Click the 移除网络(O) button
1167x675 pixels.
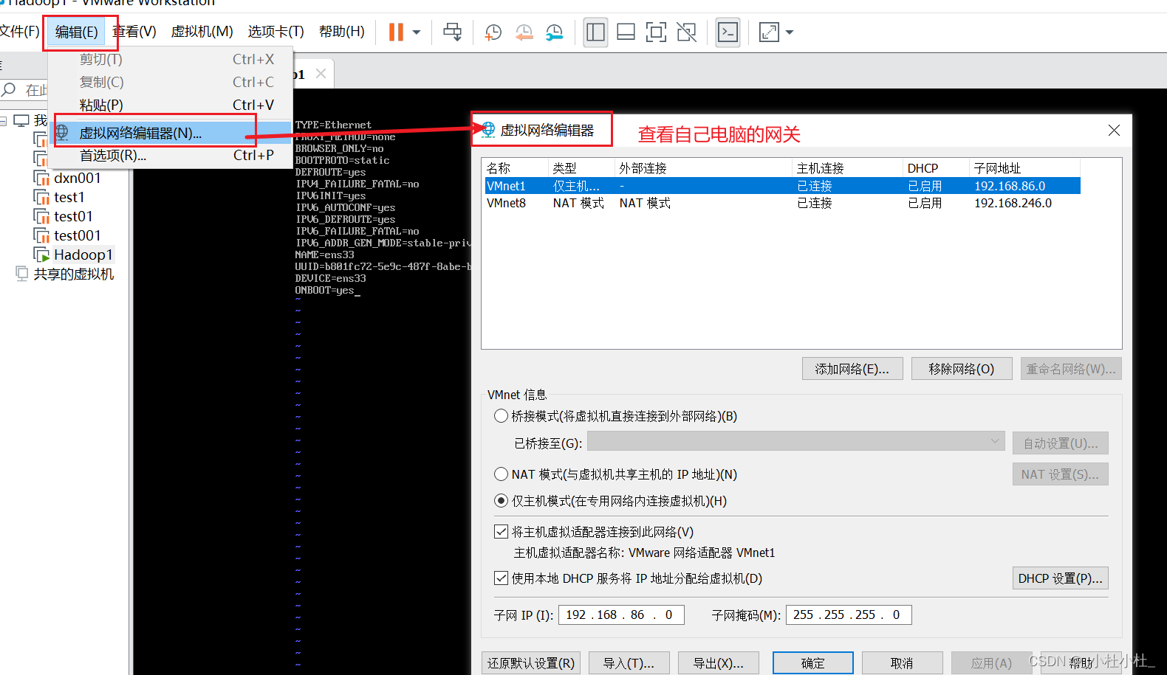(962, 369)
